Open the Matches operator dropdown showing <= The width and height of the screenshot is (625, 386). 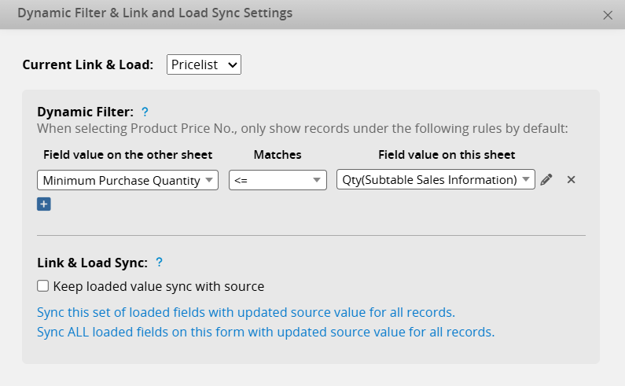[x=278, y=180]
